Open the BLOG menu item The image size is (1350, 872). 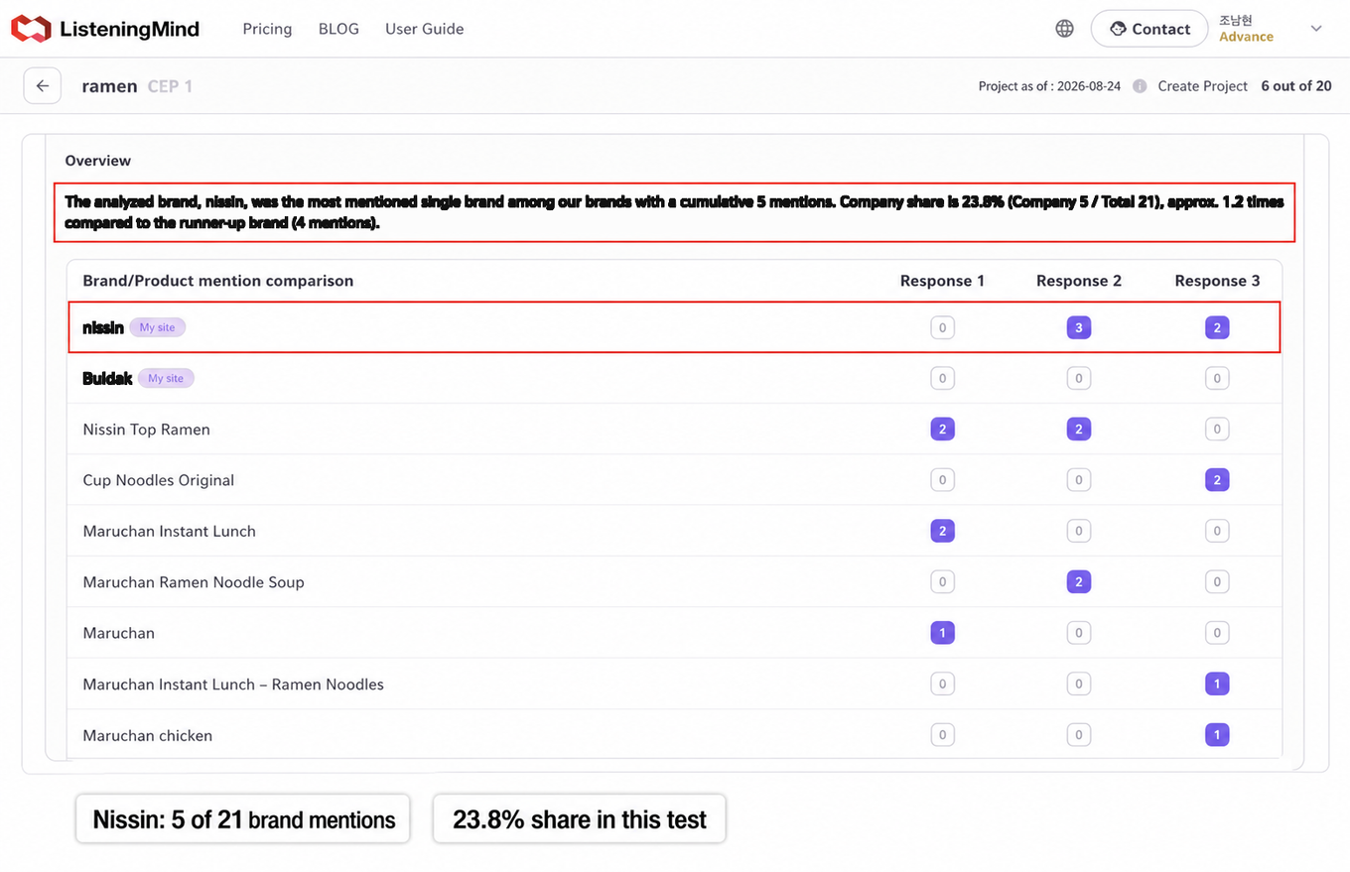point(338,29)
